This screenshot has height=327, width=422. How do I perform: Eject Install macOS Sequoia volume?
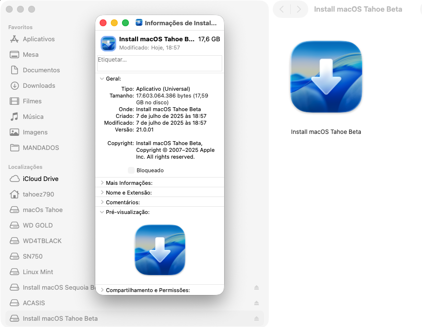[x=257, y=288]
